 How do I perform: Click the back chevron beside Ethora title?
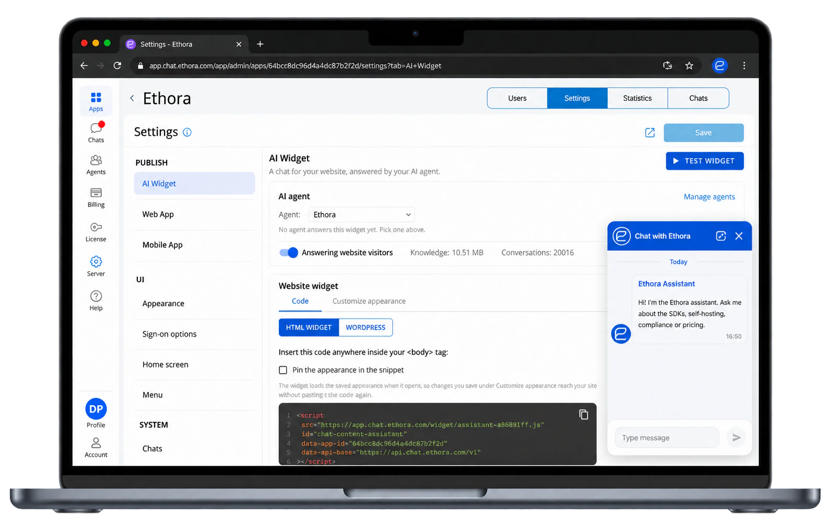[132, 98]
